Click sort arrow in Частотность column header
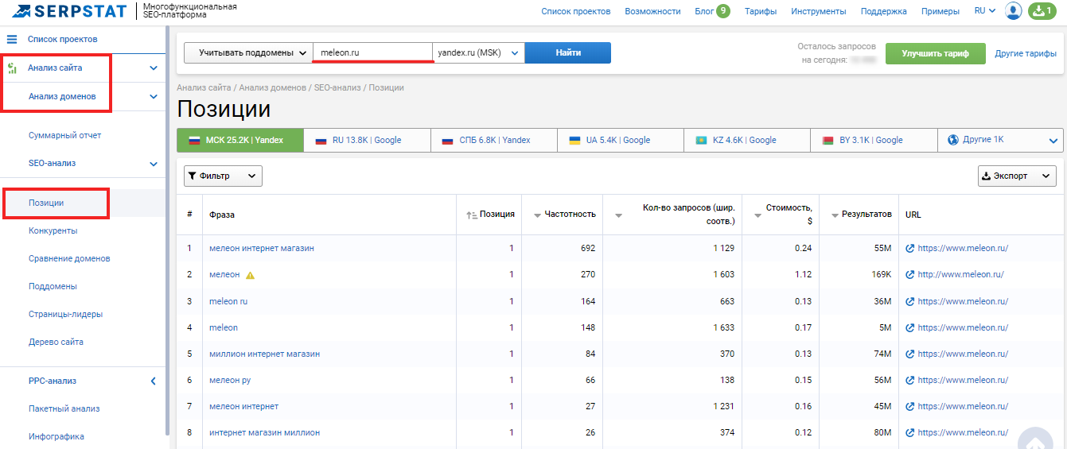Viewport: 1067px width, 449px height. tap(537, 215)
